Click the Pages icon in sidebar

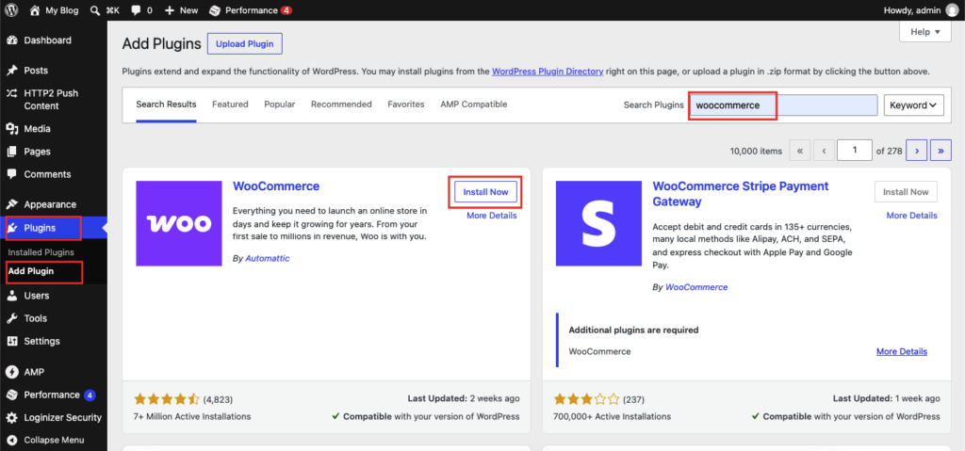(11, 152)
